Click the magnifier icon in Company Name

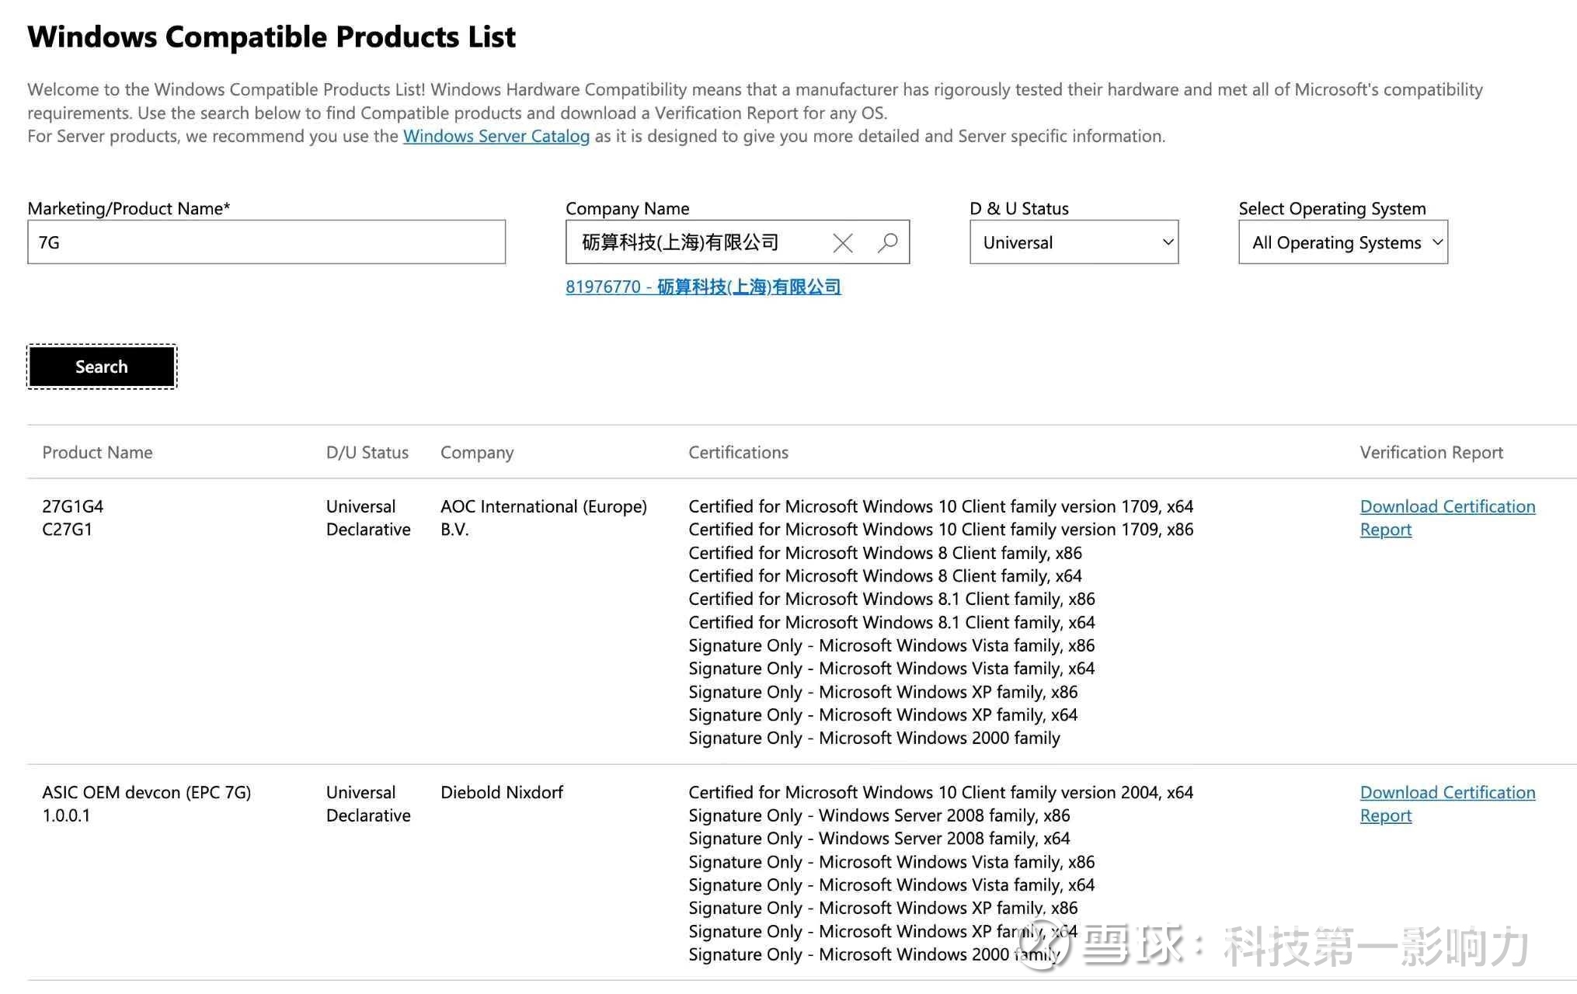(887, 243)
